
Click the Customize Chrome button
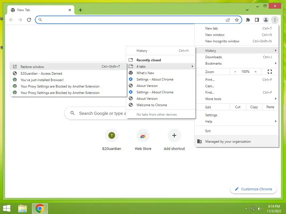[x=253, y=189]
